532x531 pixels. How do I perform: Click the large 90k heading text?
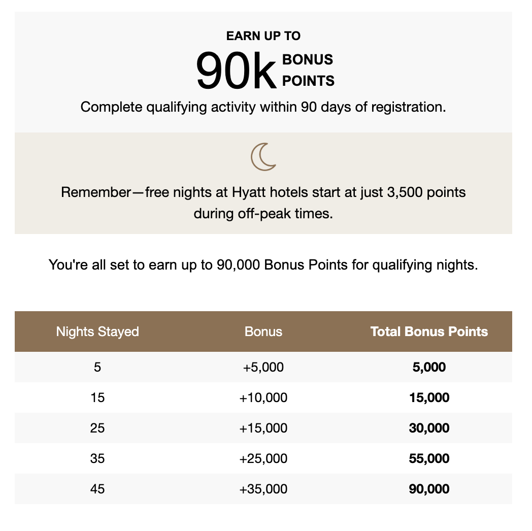(237, 71)
